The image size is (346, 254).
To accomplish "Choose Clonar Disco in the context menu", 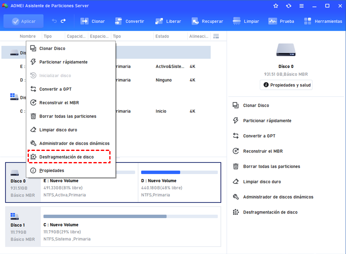I will [71, 48].
